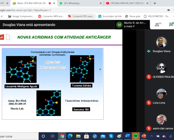Viewport: 174px width, 140px height.
Task: Click the camera indicator in address bar
Action: click(169, 10)
